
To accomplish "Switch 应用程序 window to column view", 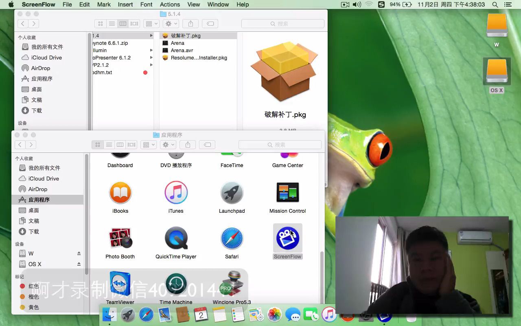I will point(120,145).
